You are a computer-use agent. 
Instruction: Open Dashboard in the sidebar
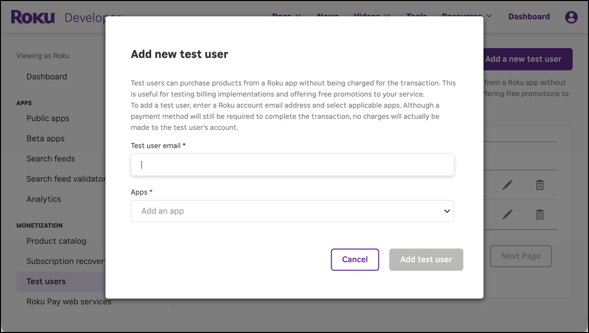tap(47, 77)
